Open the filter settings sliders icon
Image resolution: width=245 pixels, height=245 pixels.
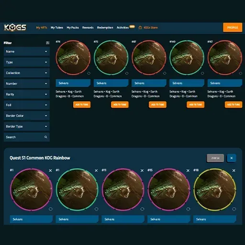tap(47, 43)
